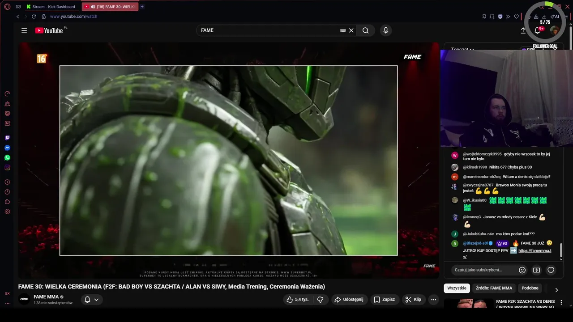This screenshot has width=573, height=322.
Task: Click the @klimek1990 chat username
Action: 475,167
